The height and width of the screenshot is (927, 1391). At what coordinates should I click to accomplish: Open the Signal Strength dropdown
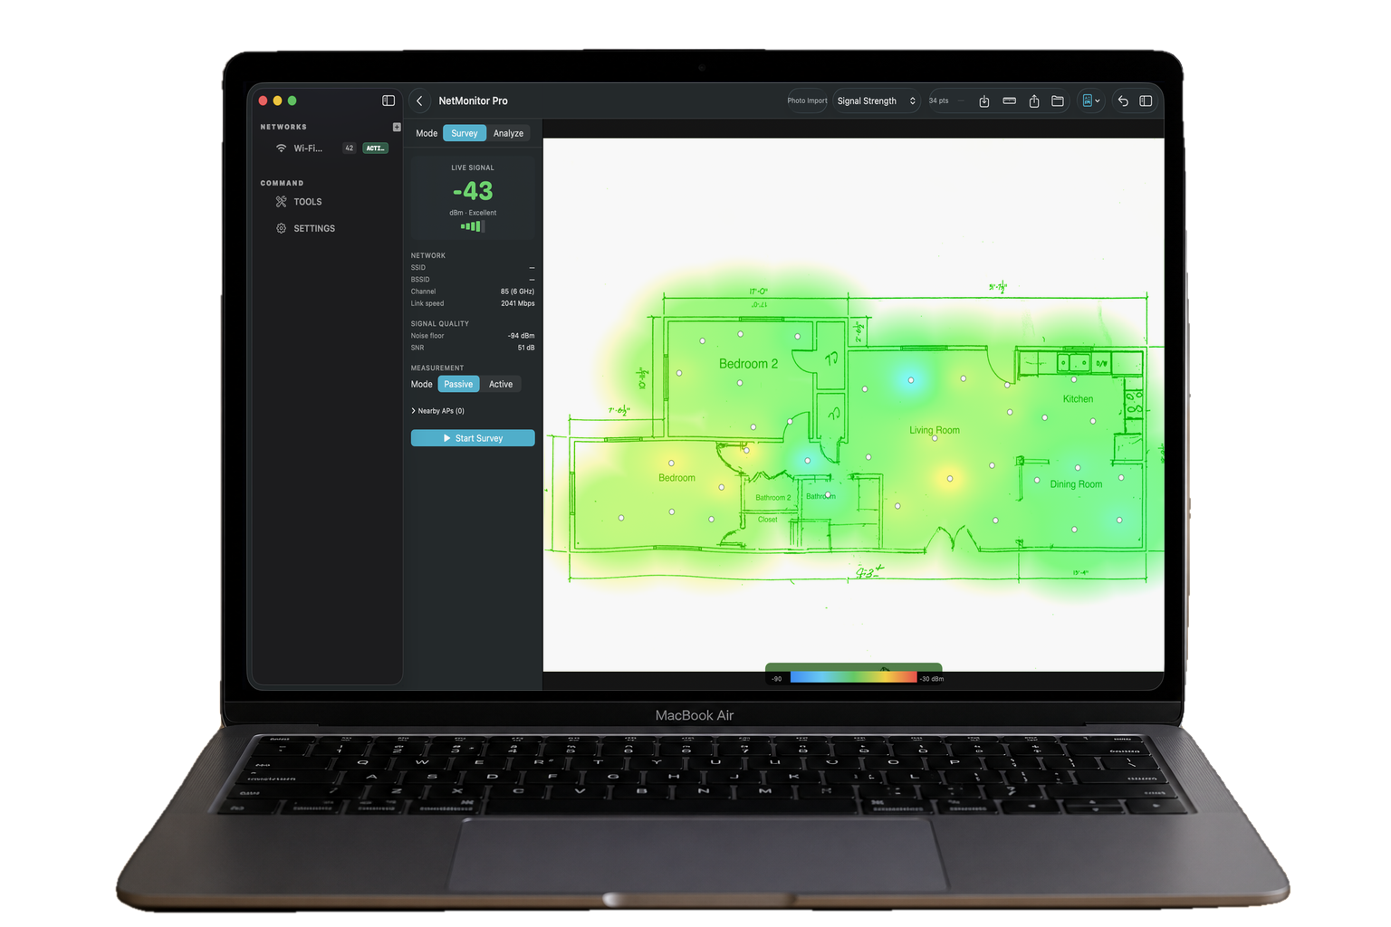tap(876, 100)
